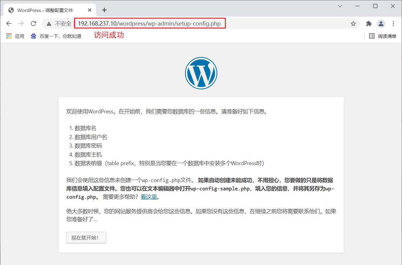The height and width of the screenshot is (265, 402).
Task: Open the Apps grid shortcut
Action: (x=15, y=36)
